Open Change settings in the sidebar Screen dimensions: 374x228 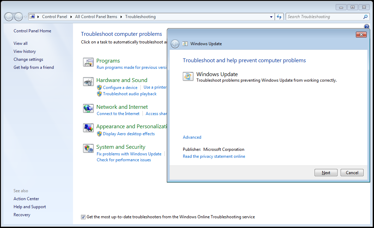point(29,59)
